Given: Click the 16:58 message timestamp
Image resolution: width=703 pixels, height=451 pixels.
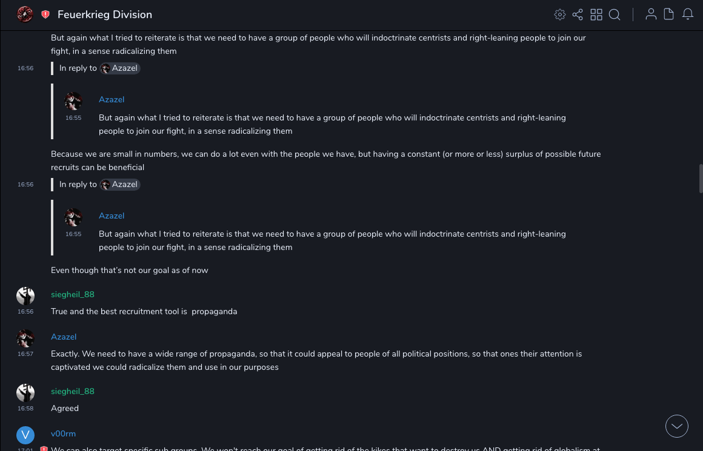Looking at the screenshot, I should point(25,409).
